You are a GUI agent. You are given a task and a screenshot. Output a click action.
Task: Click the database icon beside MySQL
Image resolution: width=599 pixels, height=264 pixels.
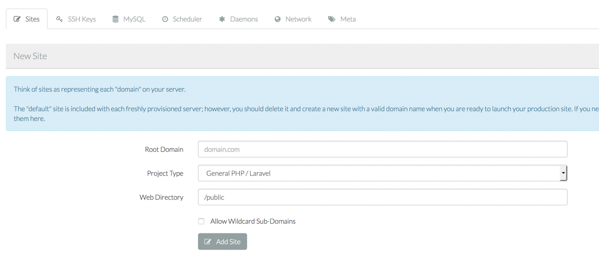click(x=115, y=19)
